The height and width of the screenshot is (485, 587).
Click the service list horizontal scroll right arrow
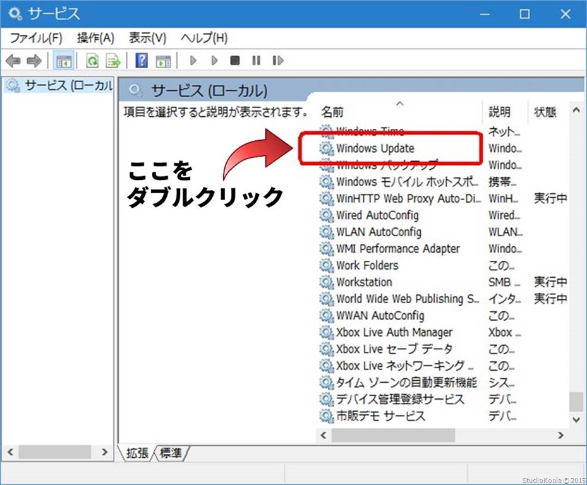[x=560, y=435]
